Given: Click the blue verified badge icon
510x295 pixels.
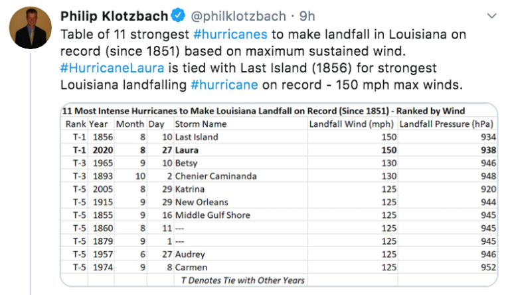Looking at the screenshot, I should [x=177, y=15].
